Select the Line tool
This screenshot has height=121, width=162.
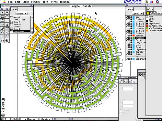point(7,21)
